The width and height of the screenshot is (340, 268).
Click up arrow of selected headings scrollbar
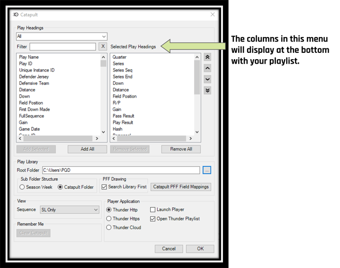pos(197,57)
